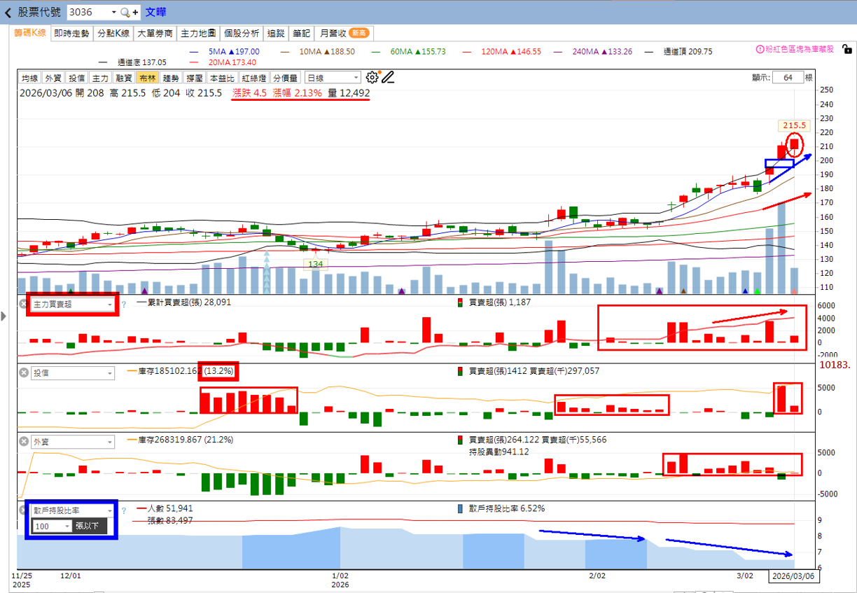Toggle the 外資 overlay button

53,78
